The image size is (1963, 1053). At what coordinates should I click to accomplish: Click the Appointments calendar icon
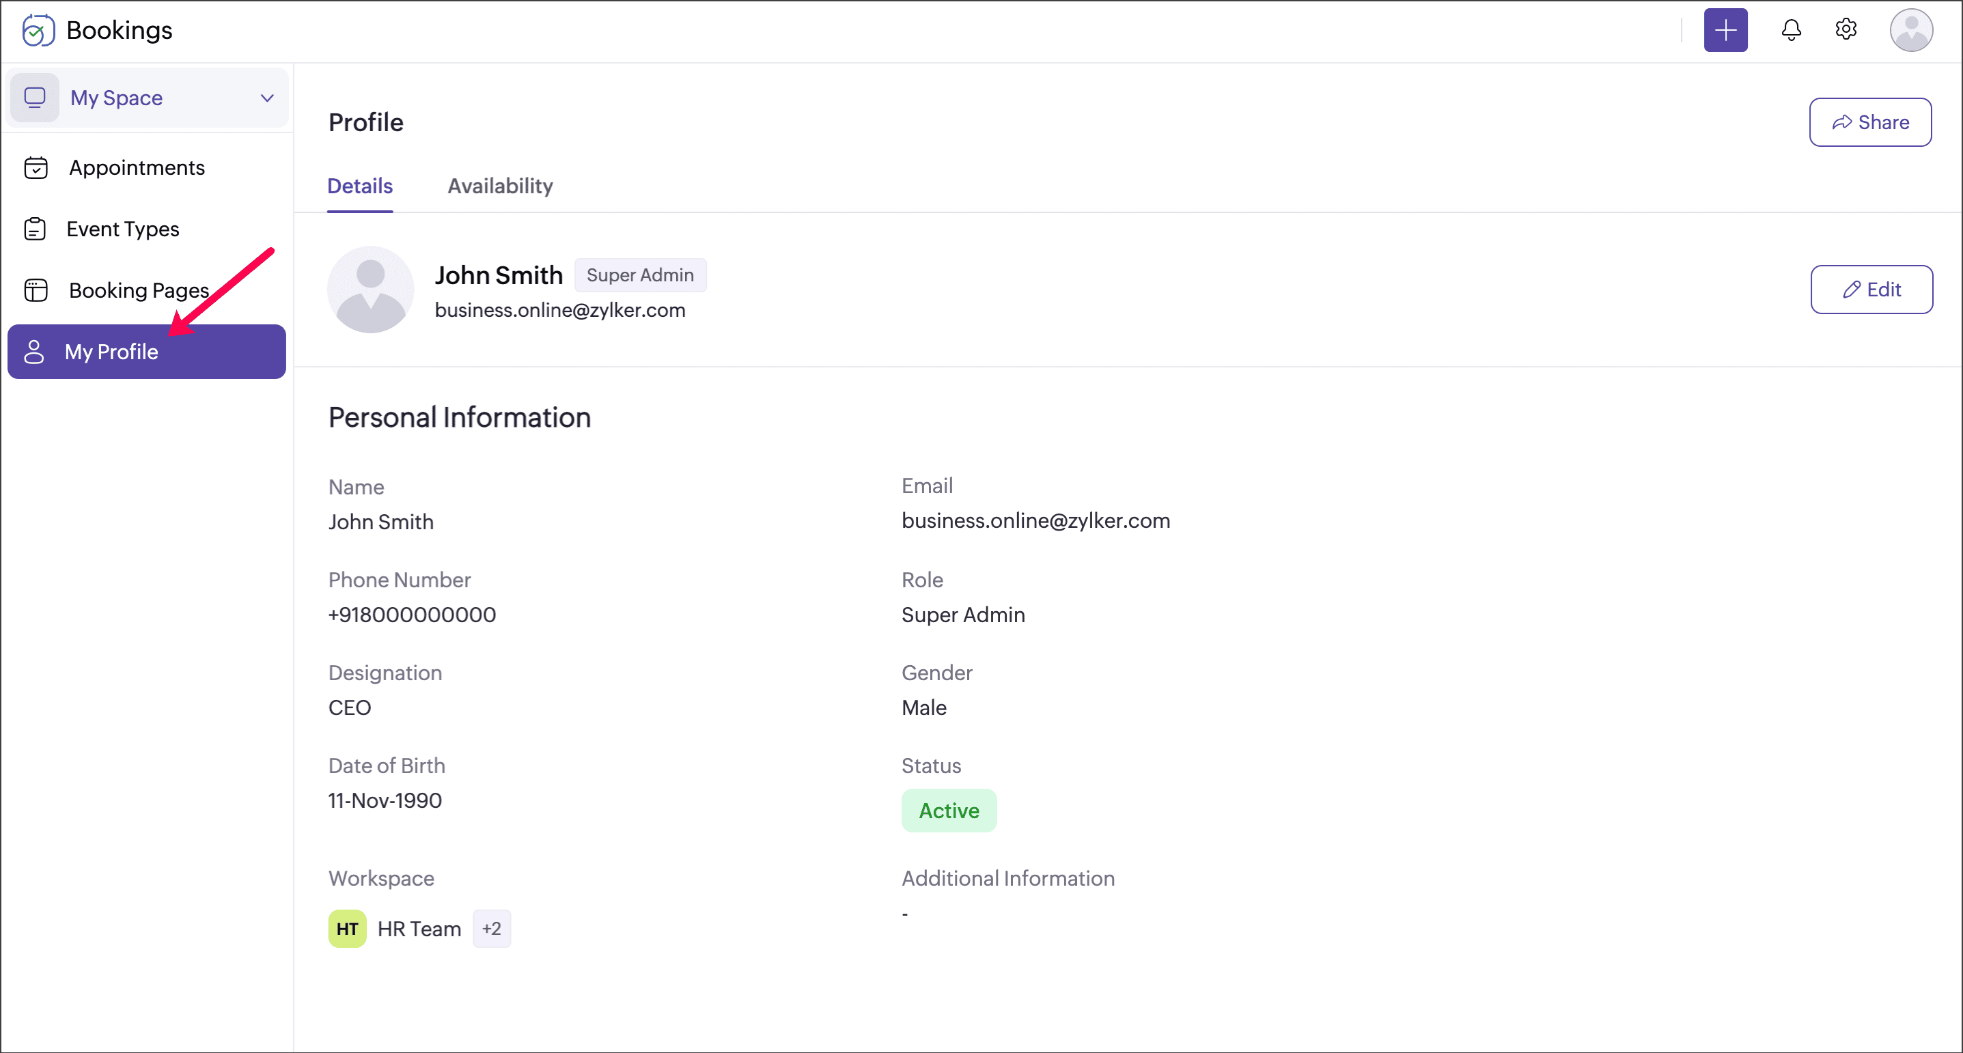point(36,167)
